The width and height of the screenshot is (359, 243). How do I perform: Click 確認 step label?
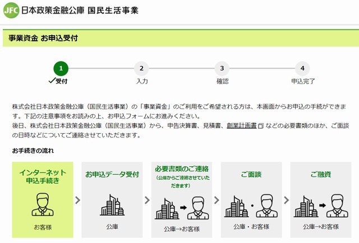click(x=223, y=81)
